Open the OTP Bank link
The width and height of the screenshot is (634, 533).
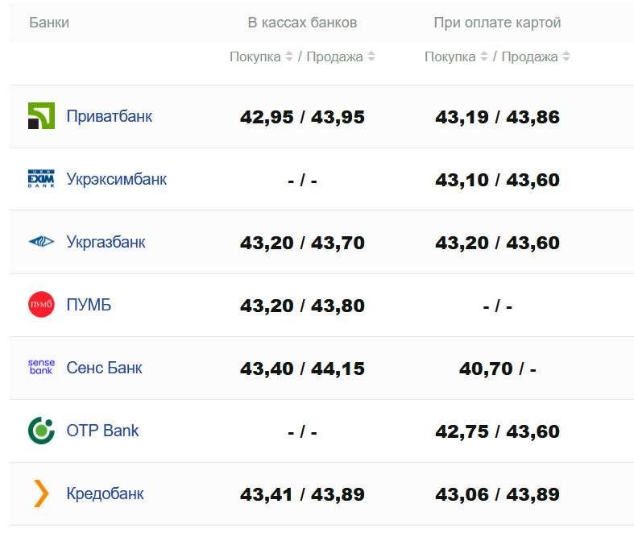102,431
